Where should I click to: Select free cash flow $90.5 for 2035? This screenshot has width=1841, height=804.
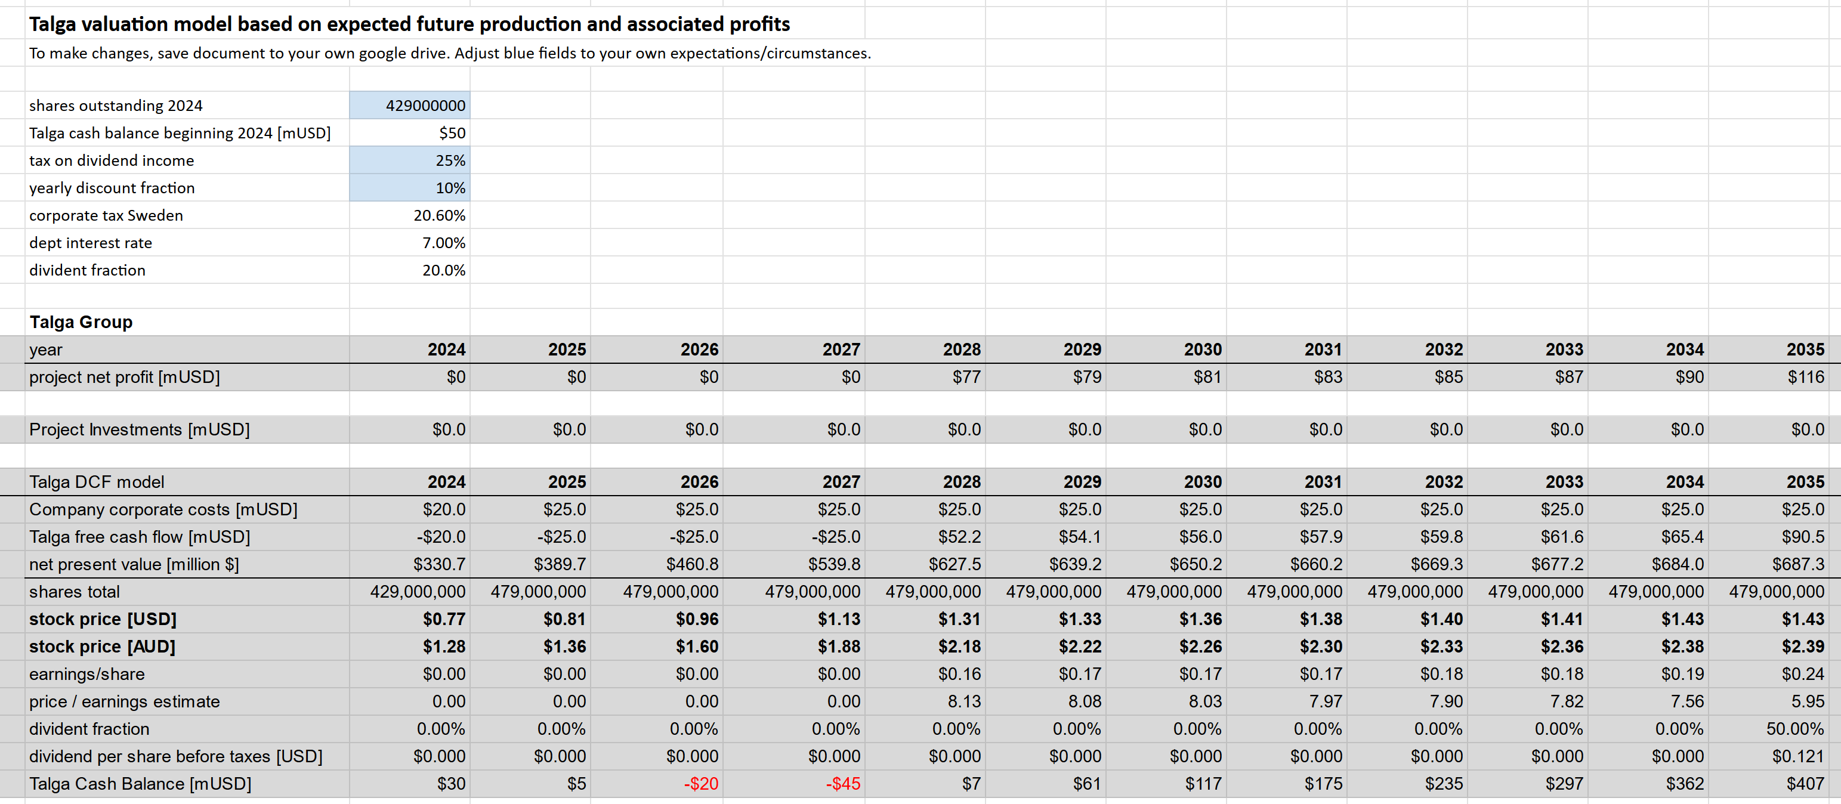[1768, 537]
